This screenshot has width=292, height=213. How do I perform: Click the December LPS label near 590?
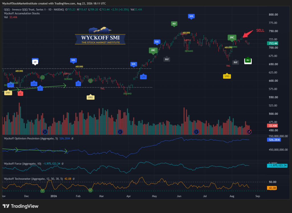(x=34, y=84)
